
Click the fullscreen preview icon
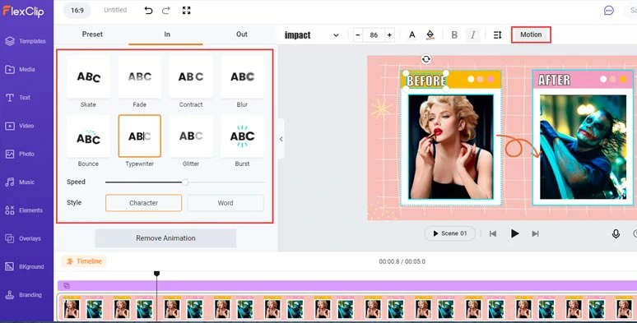pyautogui.click(x=187, y=11)
